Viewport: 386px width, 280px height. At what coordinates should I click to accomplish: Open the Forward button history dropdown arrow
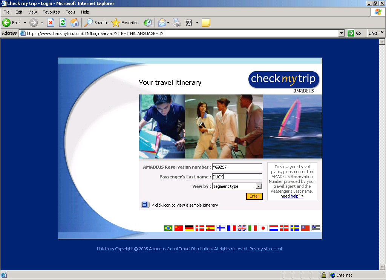click(x=42, y=23)
